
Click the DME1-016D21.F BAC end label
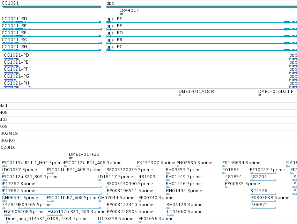276,92
